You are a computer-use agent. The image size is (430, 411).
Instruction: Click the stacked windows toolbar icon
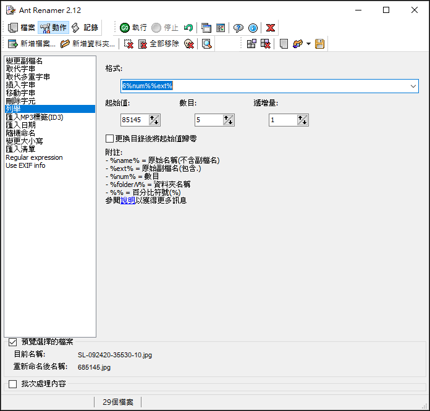(206, 28)
